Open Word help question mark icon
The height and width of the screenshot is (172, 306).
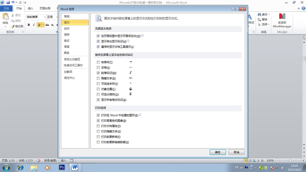(303, 8)
